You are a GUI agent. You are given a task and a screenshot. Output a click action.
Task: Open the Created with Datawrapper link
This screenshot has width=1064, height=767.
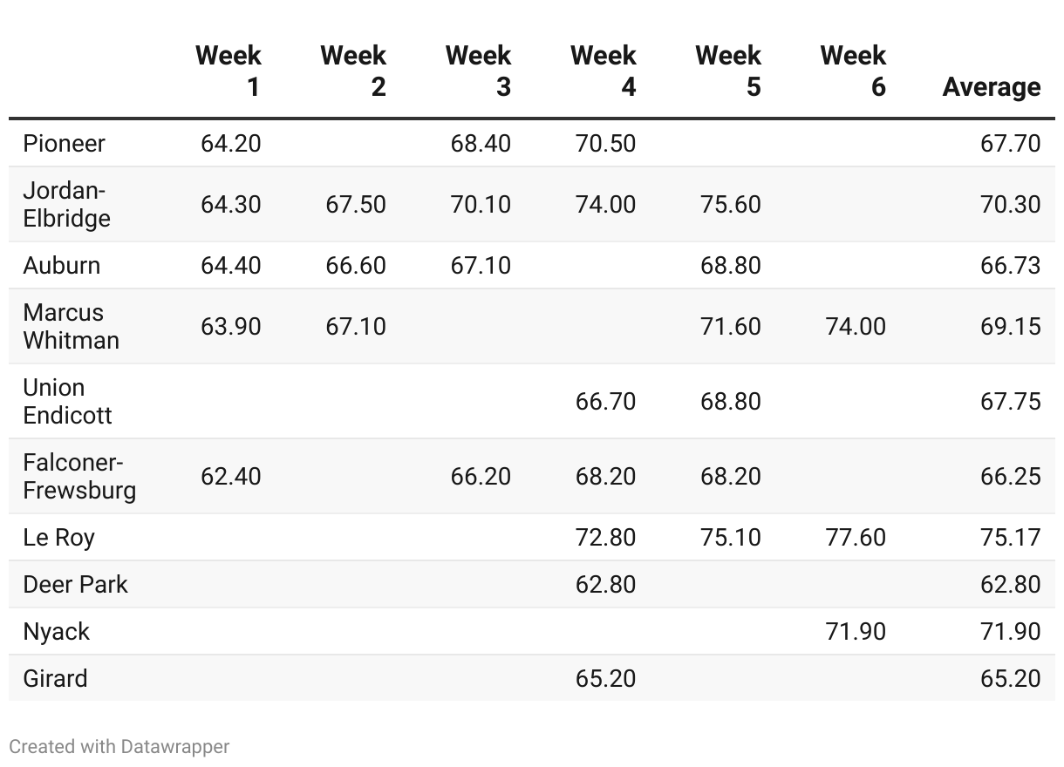(x=119, y=747)
